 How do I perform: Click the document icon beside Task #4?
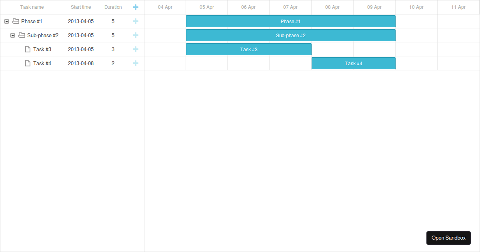(x=27, y=63)
